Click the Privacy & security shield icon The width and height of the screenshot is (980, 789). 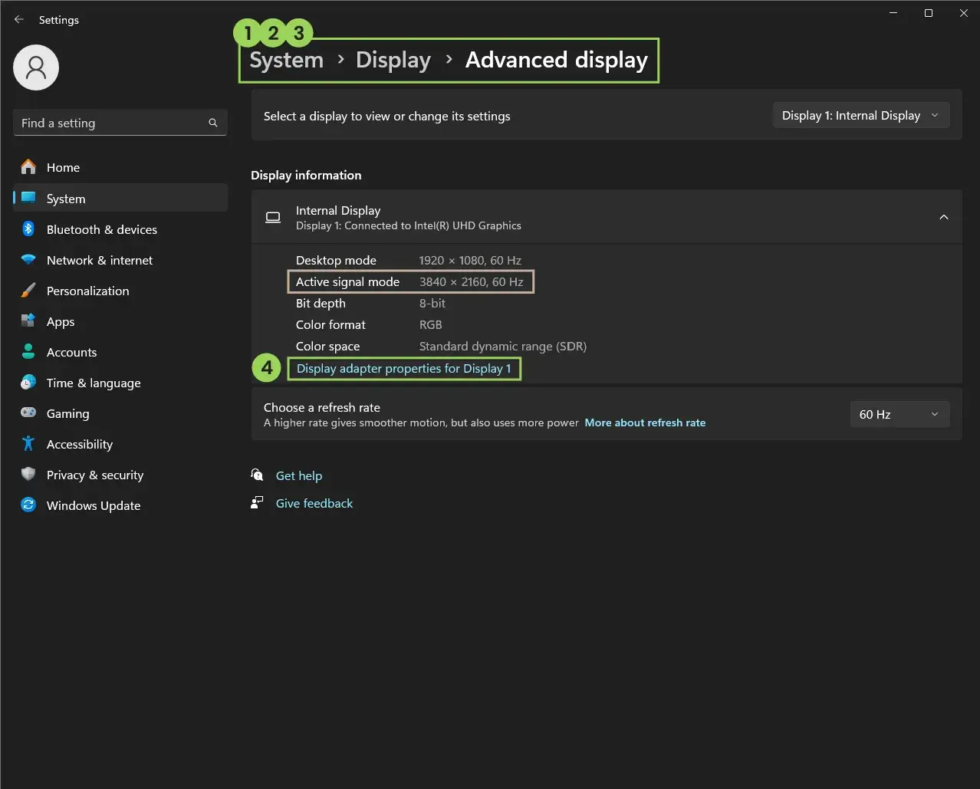point(28,474)
